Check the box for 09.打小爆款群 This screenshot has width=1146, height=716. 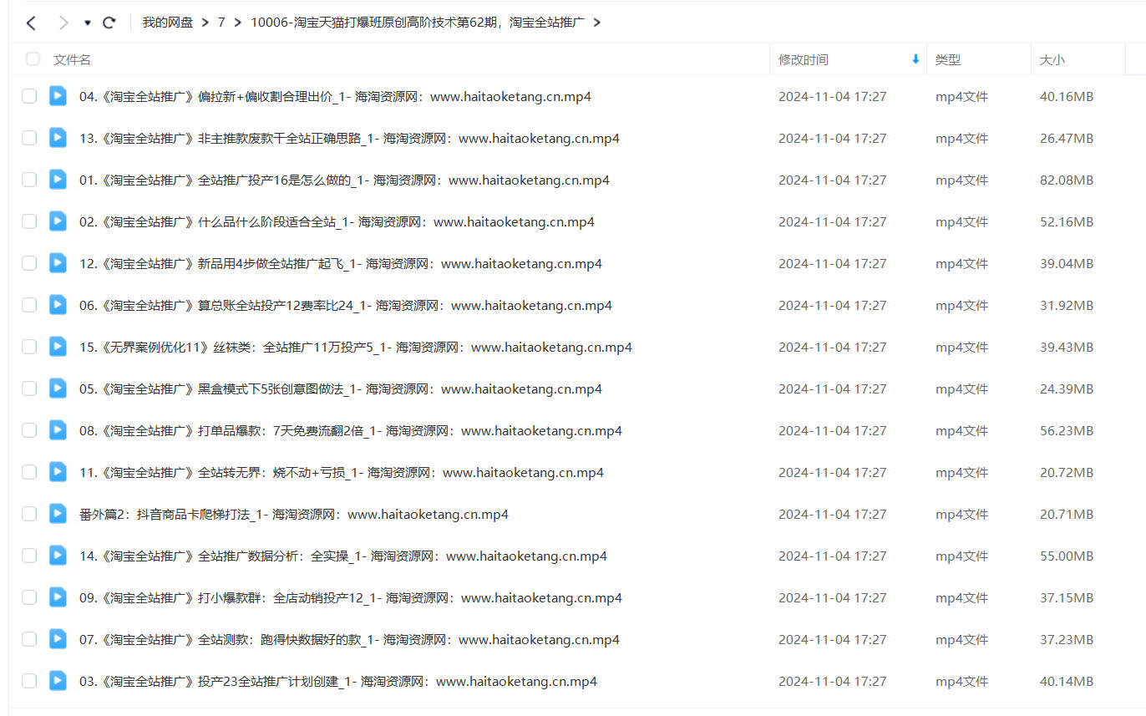(x=29, y=597)
